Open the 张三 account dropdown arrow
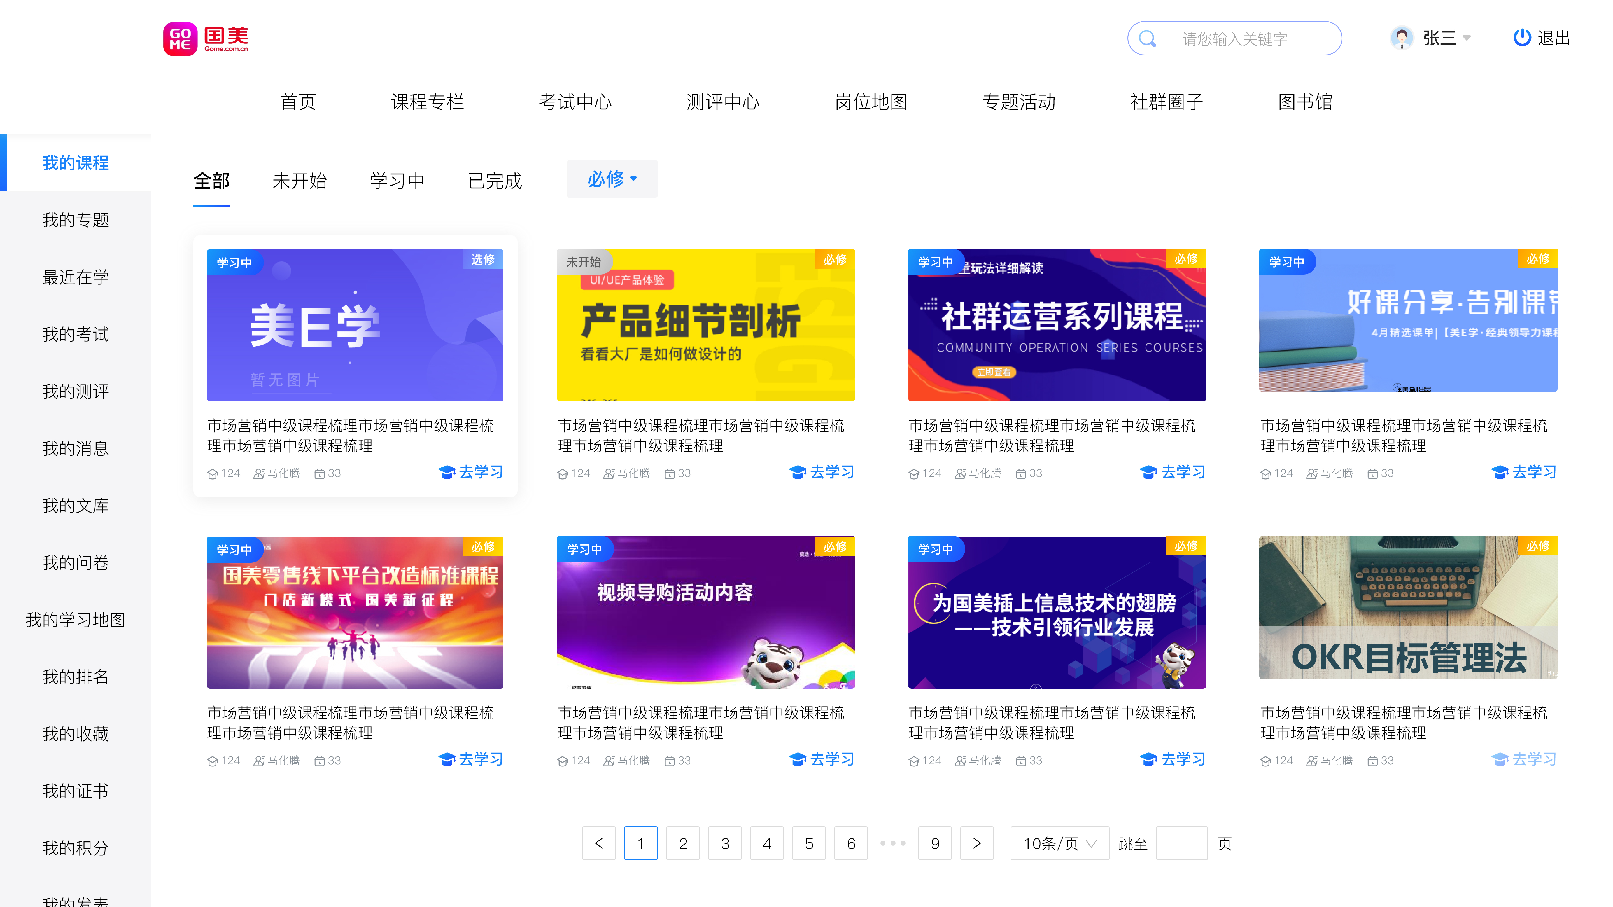Image resolution: width=1613 pixels, height=907 pixels. pos(1467,38)
